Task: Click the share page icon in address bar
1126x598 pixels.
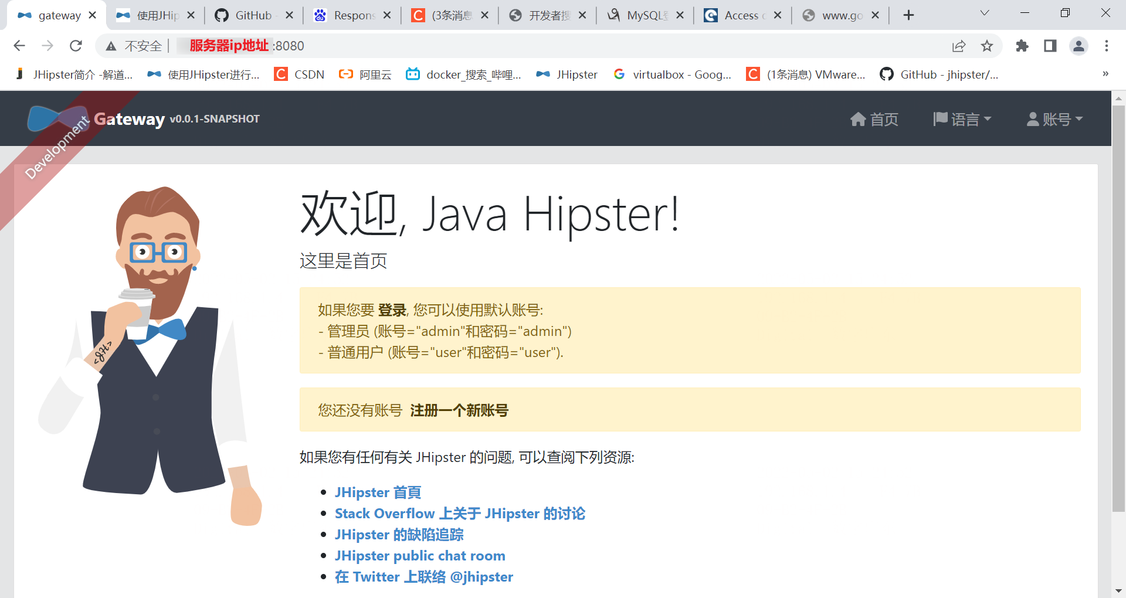Action: point(959,46)
